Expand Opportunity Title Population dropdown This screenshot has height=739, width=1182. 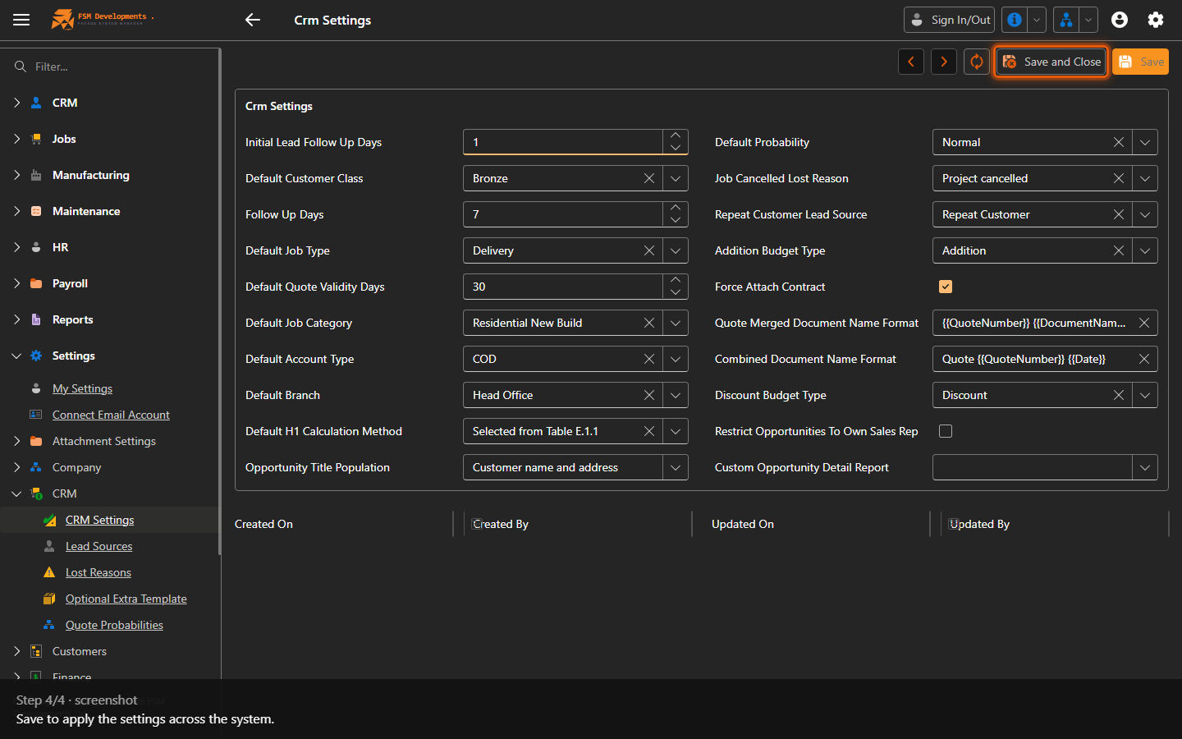coord(676,467)
